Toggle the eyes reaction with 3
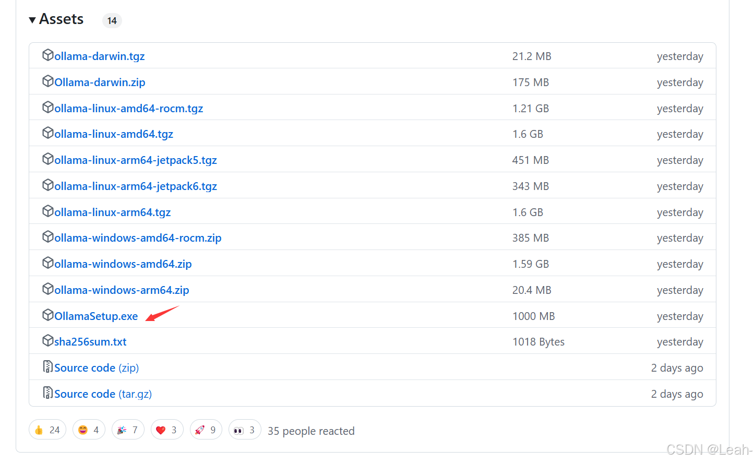This screenshot has width=755, height=463. (245, 430)
